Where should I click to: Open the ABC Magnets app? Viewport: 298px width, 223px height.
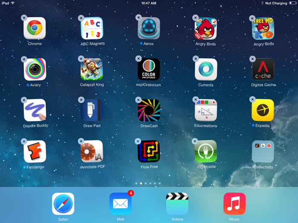[x=92, y=28]
